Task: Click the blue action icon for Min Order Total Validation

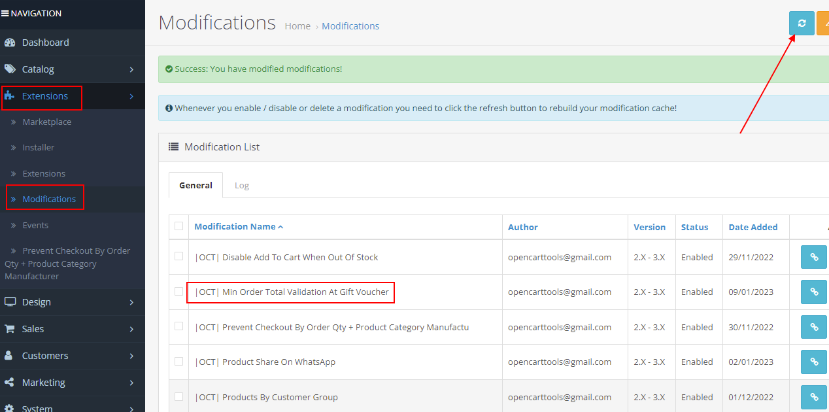Action: pyautogui.click(x=813, y=292)
